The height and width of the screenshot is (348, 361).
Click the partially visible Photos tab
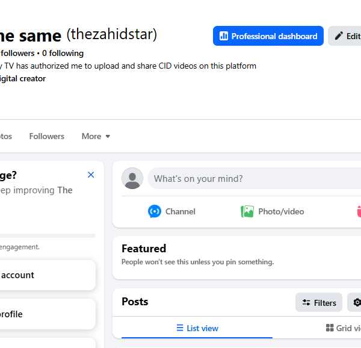point(6,136)
